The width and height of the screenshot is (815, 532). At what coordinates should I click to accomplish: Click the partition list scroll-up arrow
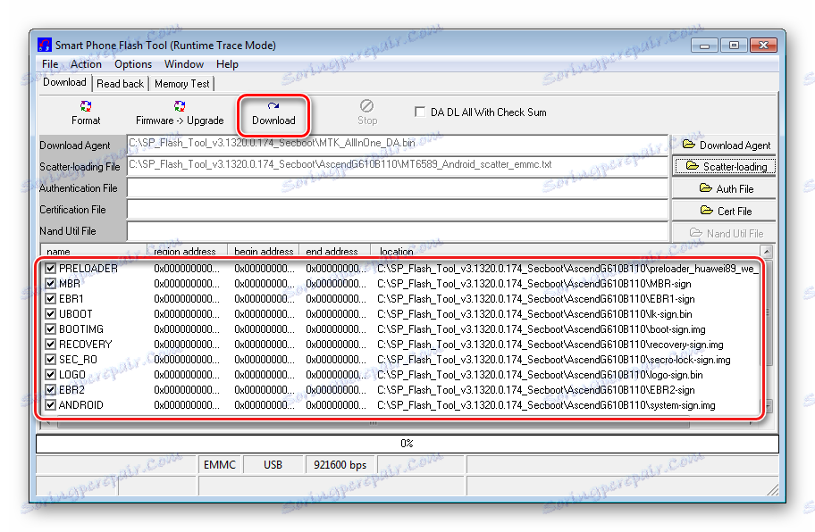pos(766,252)
